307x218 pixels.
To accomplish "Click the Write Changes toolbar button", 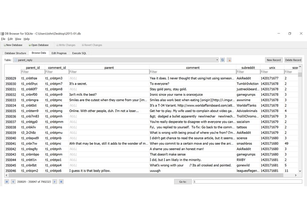I will click(66, 45).
